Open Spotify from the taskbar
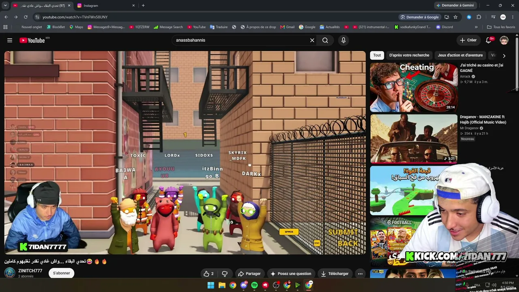Viewport: 519px width, 292px height. 255,285
